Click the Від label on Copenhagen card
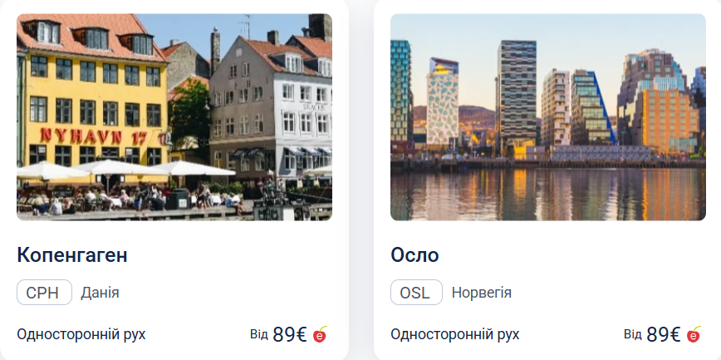This screenshot has width=721, height=360. tap(259, 334)
